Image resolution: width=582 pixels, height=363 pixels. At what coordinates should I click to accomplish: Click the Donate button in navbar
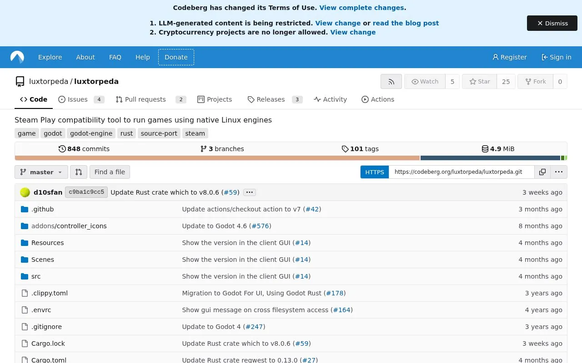176,57
